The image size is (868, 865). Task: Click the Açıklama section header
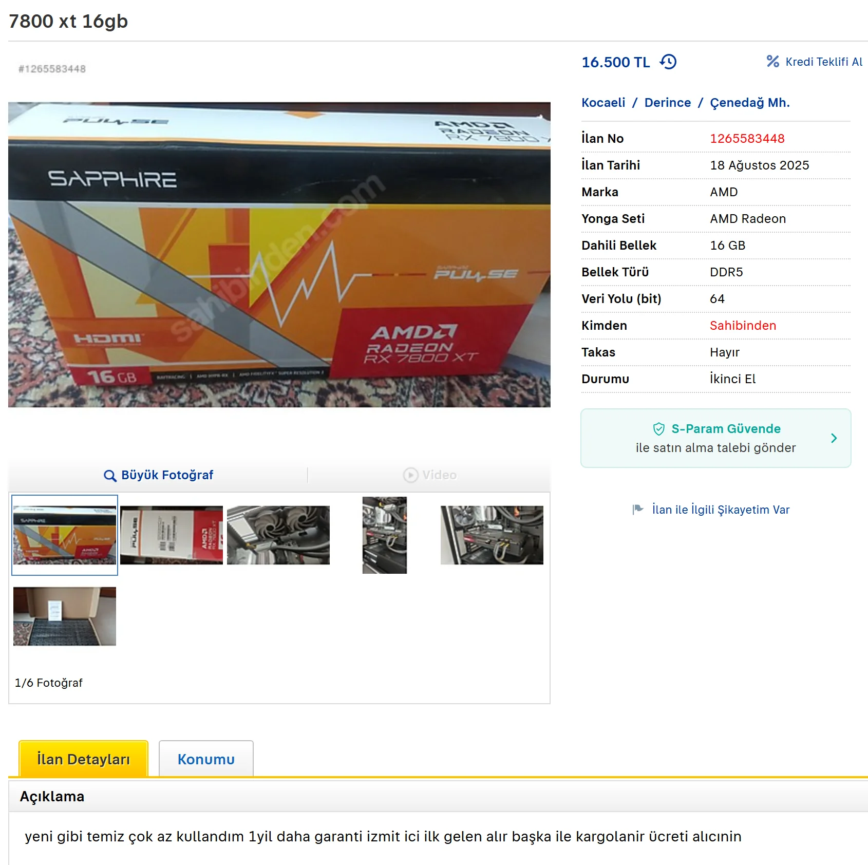point(52,797)
